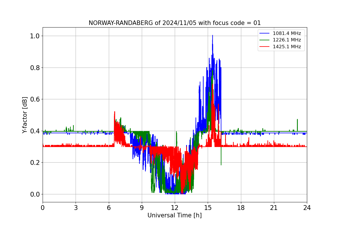This screenshot has width=341, height=227.
Task: Click the y-axis tick label 0.4
Action: click(x=35, y=131)
